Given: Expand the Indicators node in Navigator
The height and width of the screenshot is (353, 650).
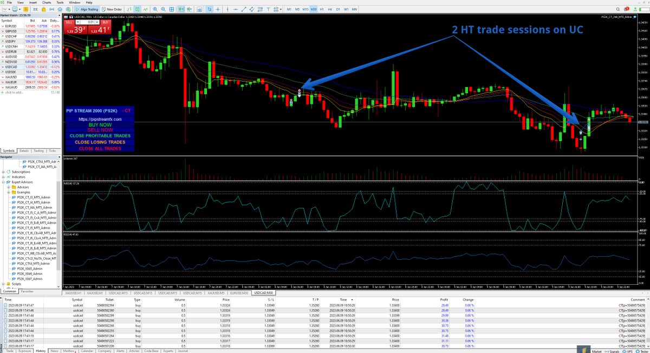Looking at the screenshot, I should point(3,177).
